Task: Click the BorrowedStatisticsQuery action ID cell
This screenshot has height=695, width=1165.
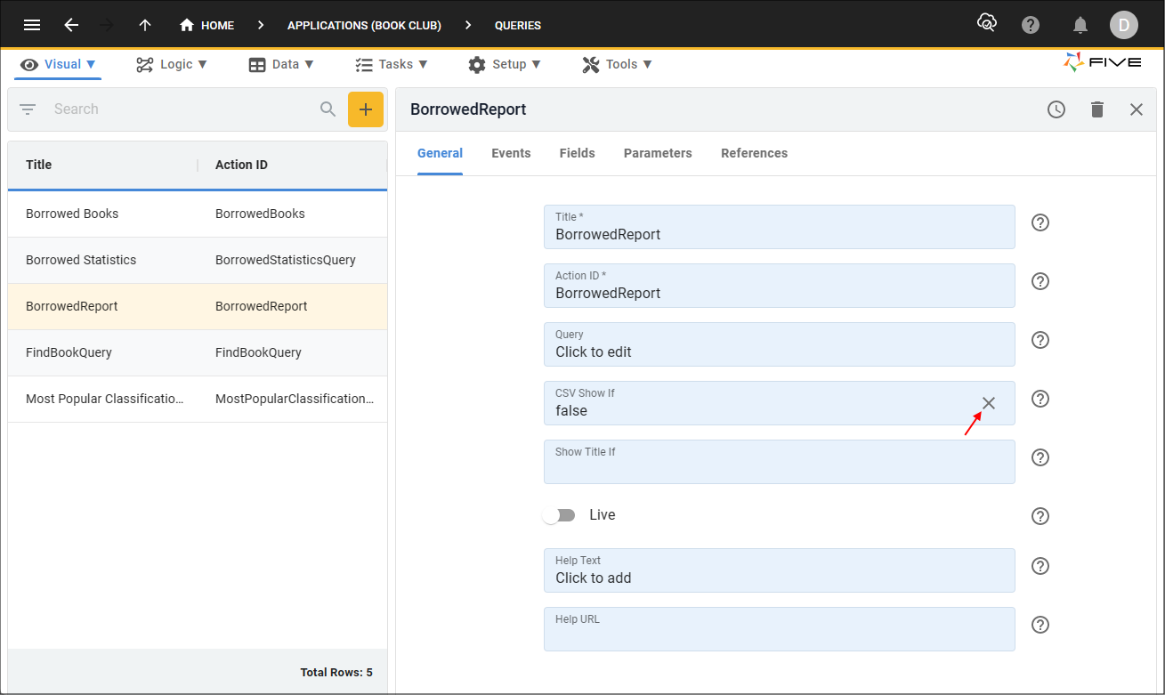Action: click(285, 260)
